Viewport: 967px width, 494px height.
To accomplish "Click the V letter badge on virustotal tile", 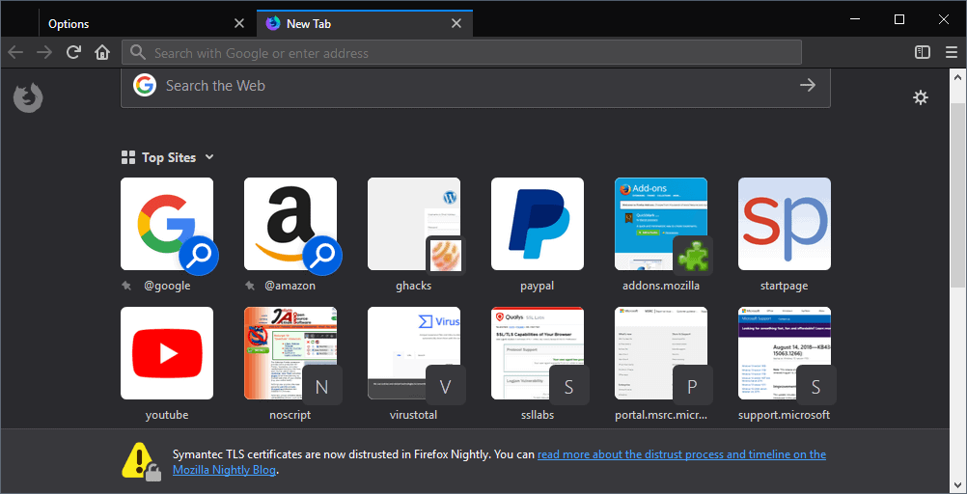I will tap(445, 386).
